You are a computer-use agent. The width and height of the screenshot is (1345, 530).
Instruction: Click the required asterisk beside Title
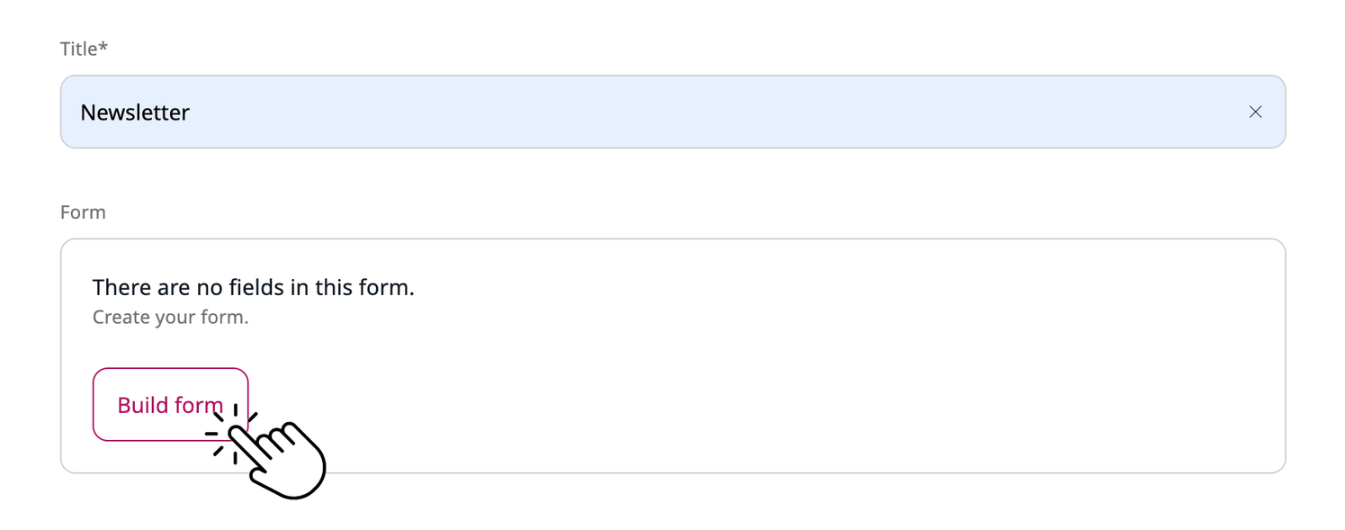coord(103,47)
